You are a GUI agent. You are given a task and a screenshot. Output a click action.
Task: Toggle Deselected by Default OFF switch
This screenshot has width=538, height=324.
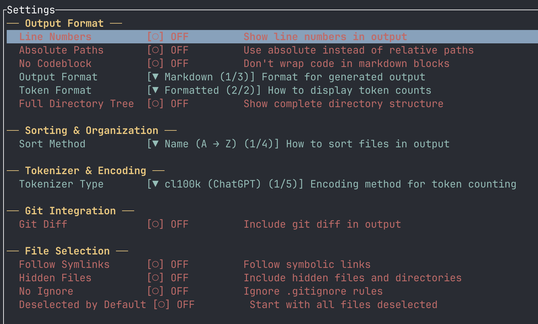174,305
